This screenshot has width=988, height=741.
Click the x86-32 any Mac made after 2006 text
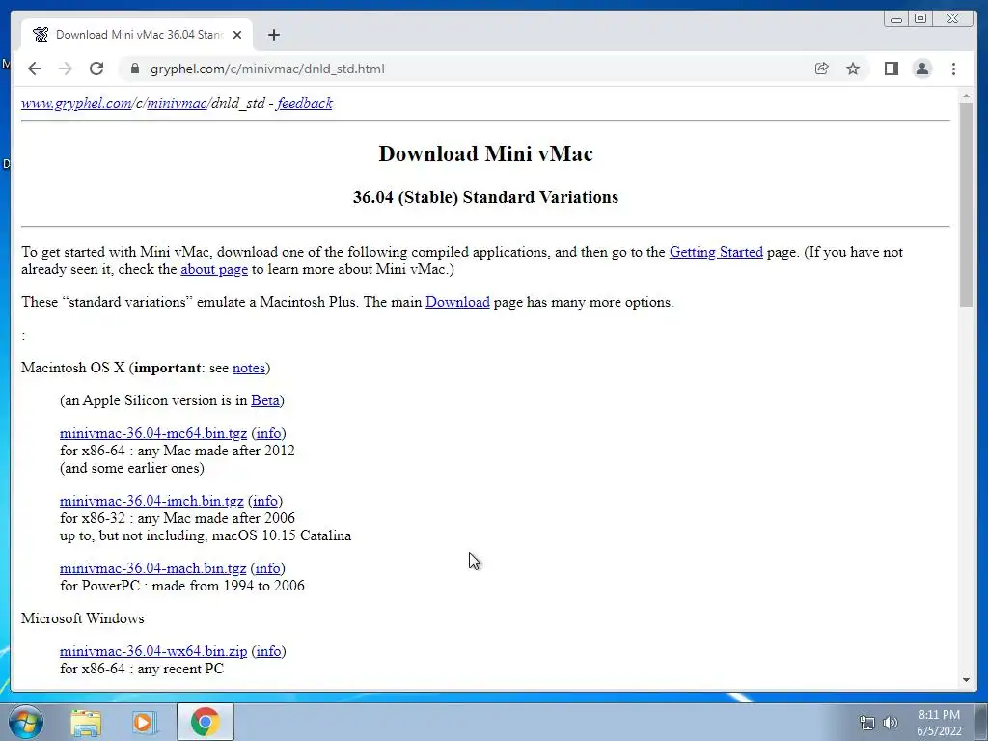(178, 518)
